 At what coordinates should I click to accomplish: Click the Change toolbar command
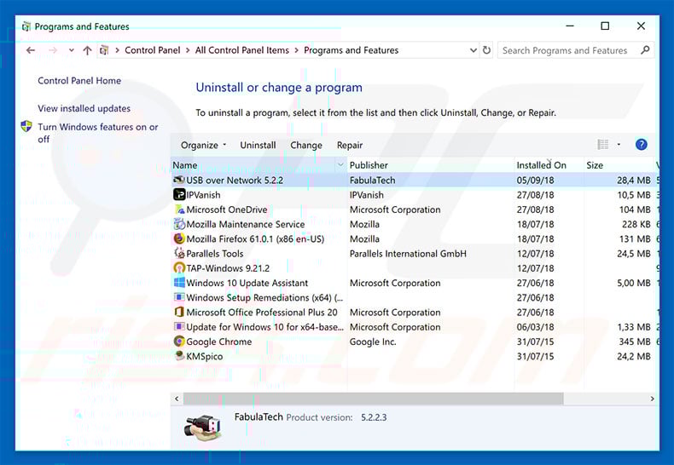point(306,145)
